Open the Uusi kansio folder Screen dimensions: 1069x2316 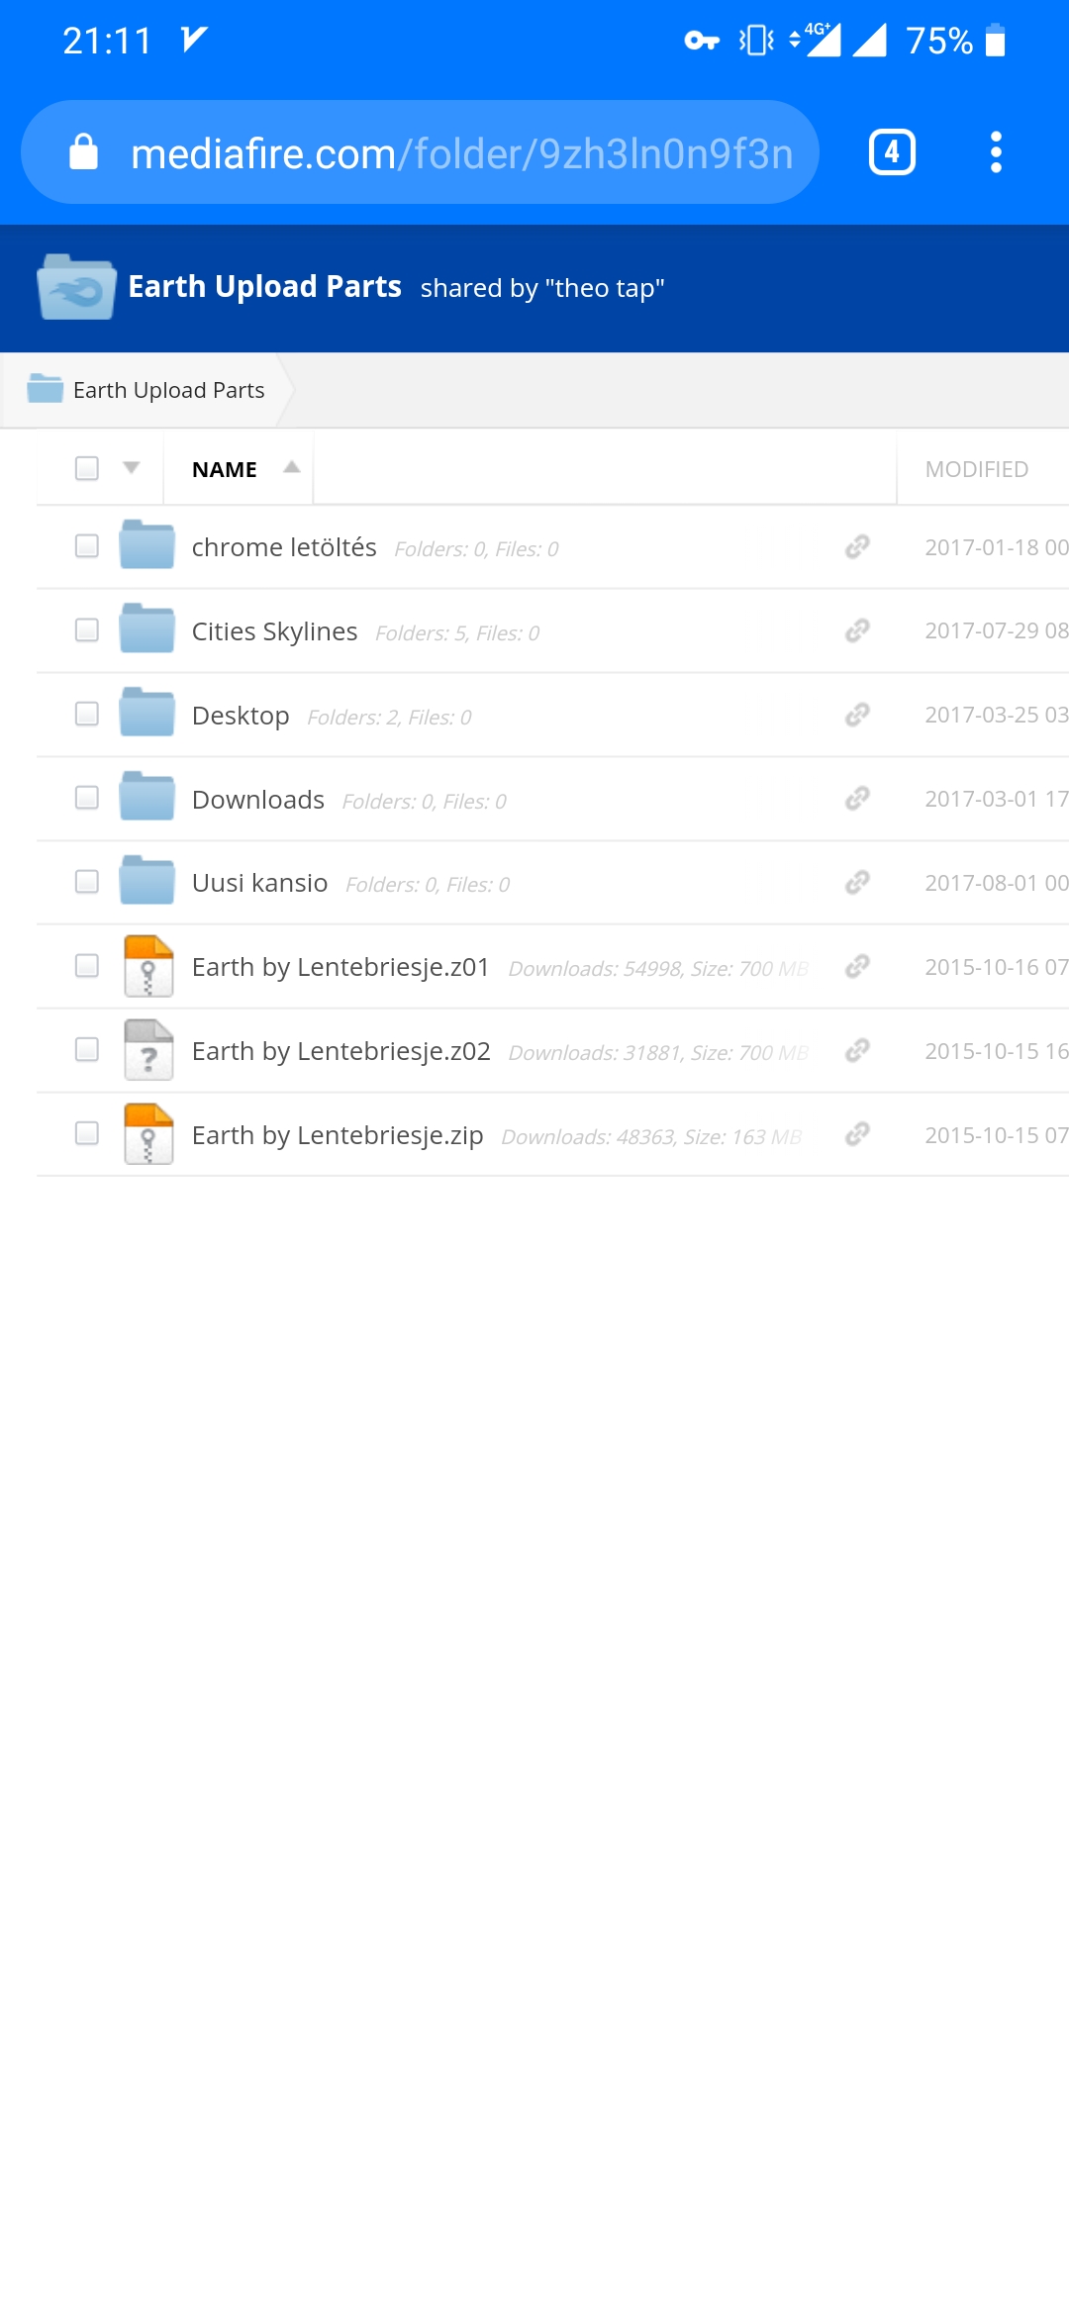[x=259, y=883]
